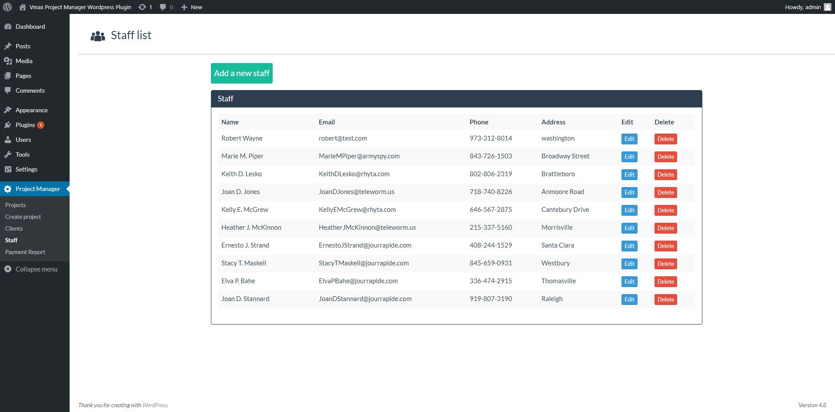Delete Joan D. Stannard

click(666, 299)
